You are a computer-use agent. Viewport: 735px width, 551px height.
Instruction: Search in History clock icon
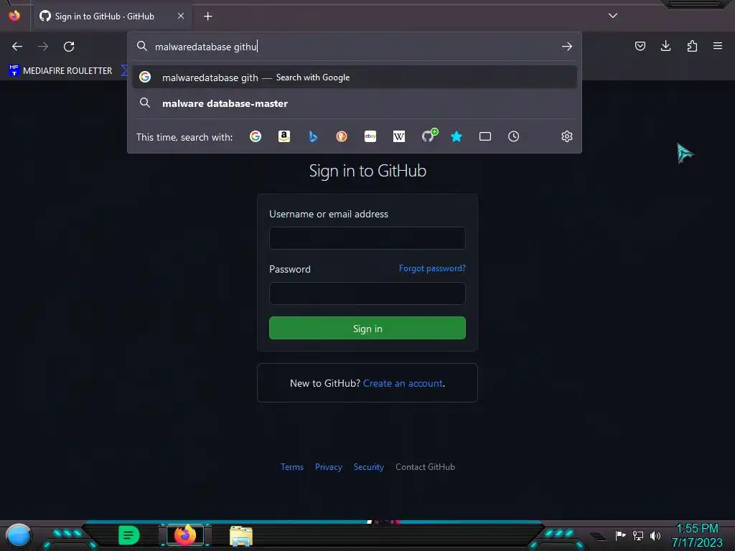pyautogui.click(x=514, y=136)
